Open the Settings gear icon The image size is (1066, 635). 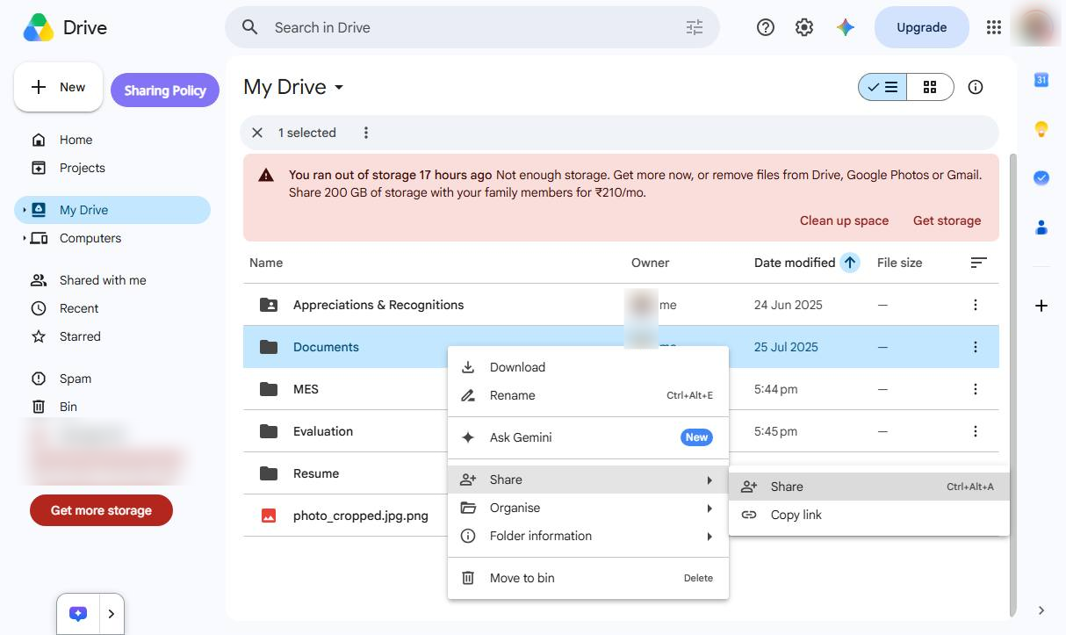click(x=804, y=27)
